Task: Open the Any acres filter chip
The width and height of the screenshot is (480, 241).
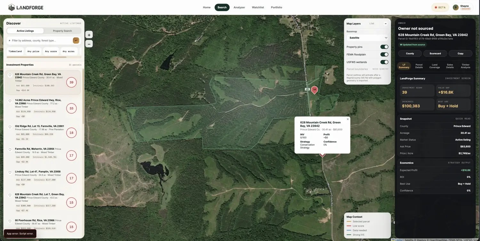Action: [x=68, y=51]
